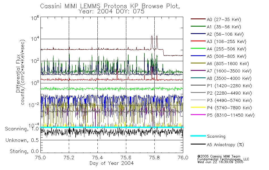
Task: Click the Staring, 0.0 axis label
Action: point(24,151)
